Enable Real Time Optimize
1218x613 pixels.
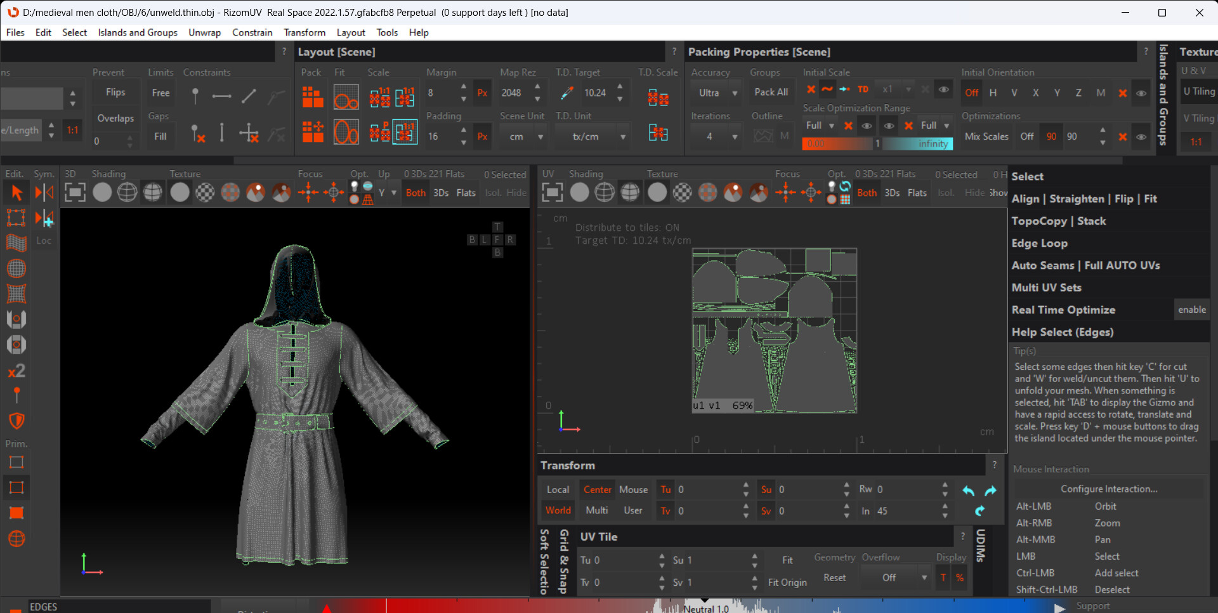point(1191,310)
